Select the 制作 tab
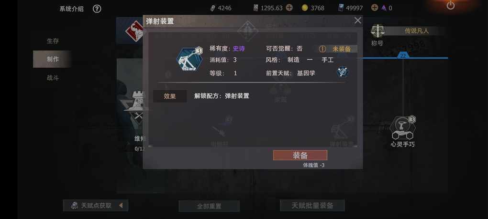The image size is (488, 219). (53, 59)
